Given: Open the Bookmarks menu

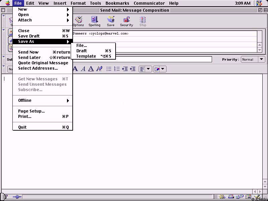Looking at the screenshot, I should [x=117, y=3].
